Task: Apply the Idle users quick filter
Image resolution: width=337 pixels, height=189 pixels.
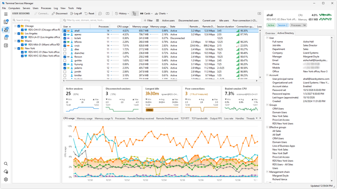Action: tap(224, 21)
